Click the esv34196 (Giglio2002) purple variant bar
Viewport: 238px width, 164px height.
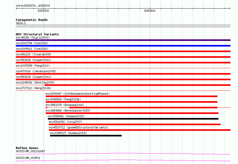pos(123,40)
